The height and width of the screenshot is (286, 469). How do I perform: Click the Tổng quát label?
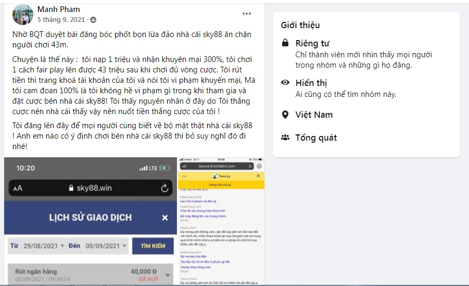[316, 138]
